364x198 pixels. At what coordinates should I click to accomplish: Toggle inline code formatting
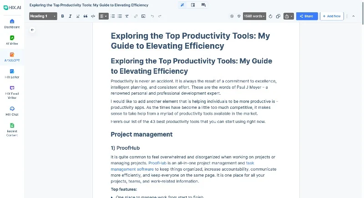point(93,16)
